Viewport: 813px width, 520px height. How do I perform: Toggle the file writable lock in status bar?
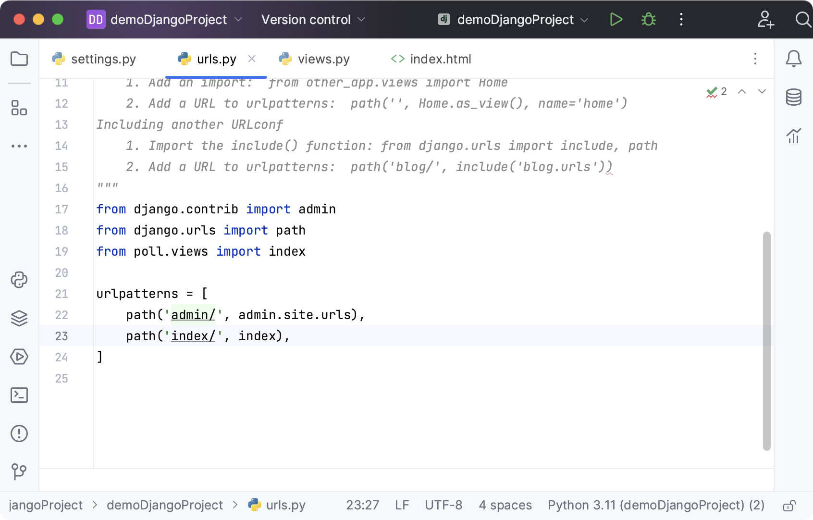pyautogui.click(x=789, y=505)
